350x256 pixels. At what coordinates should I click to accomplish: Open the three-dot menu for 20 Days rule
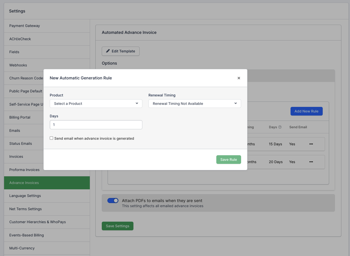click(311, 162)
